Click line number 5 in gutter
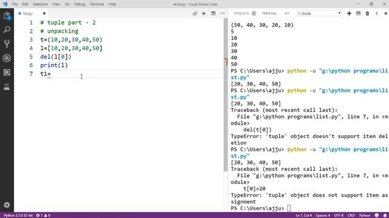Screen dimensions: 389x218 [x=31, y=56]
